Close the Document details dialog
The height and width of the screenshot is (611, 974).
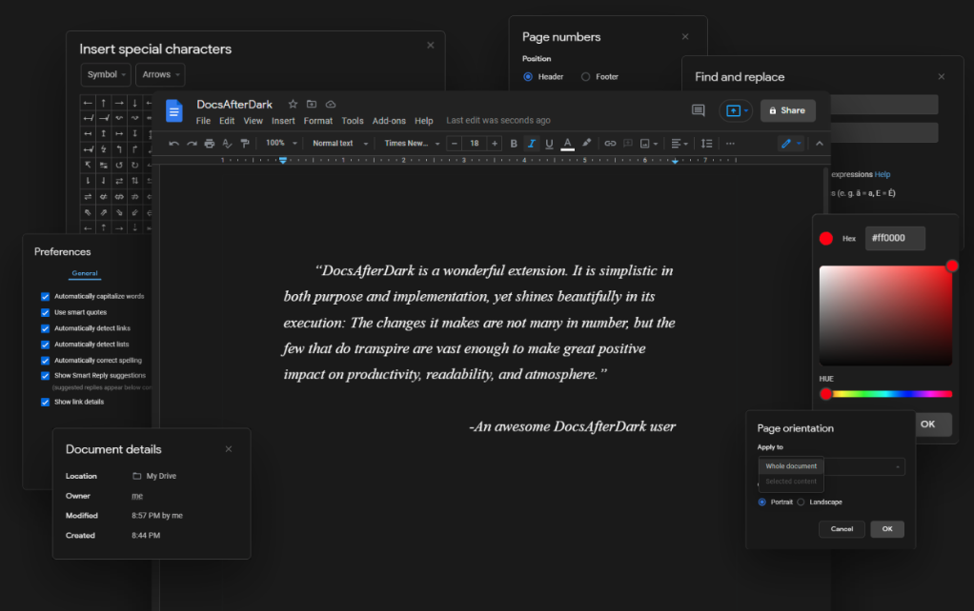click(x=229, y=449)
